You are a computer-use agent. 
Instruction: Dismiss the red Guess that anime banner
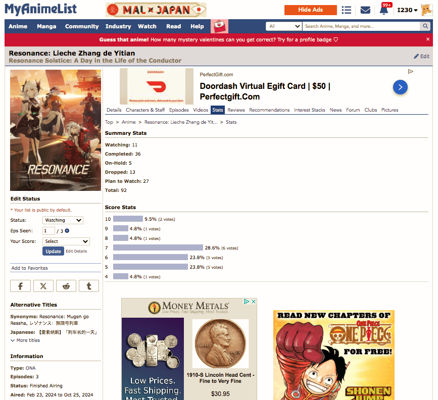[428, 39]
